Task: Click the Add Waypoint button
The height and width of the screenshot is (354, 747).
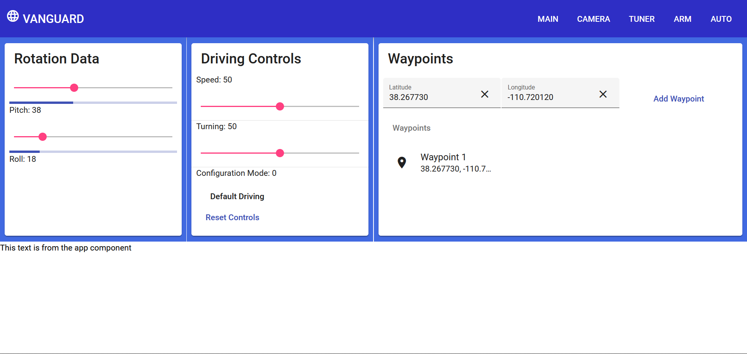Action: point(679,99)
